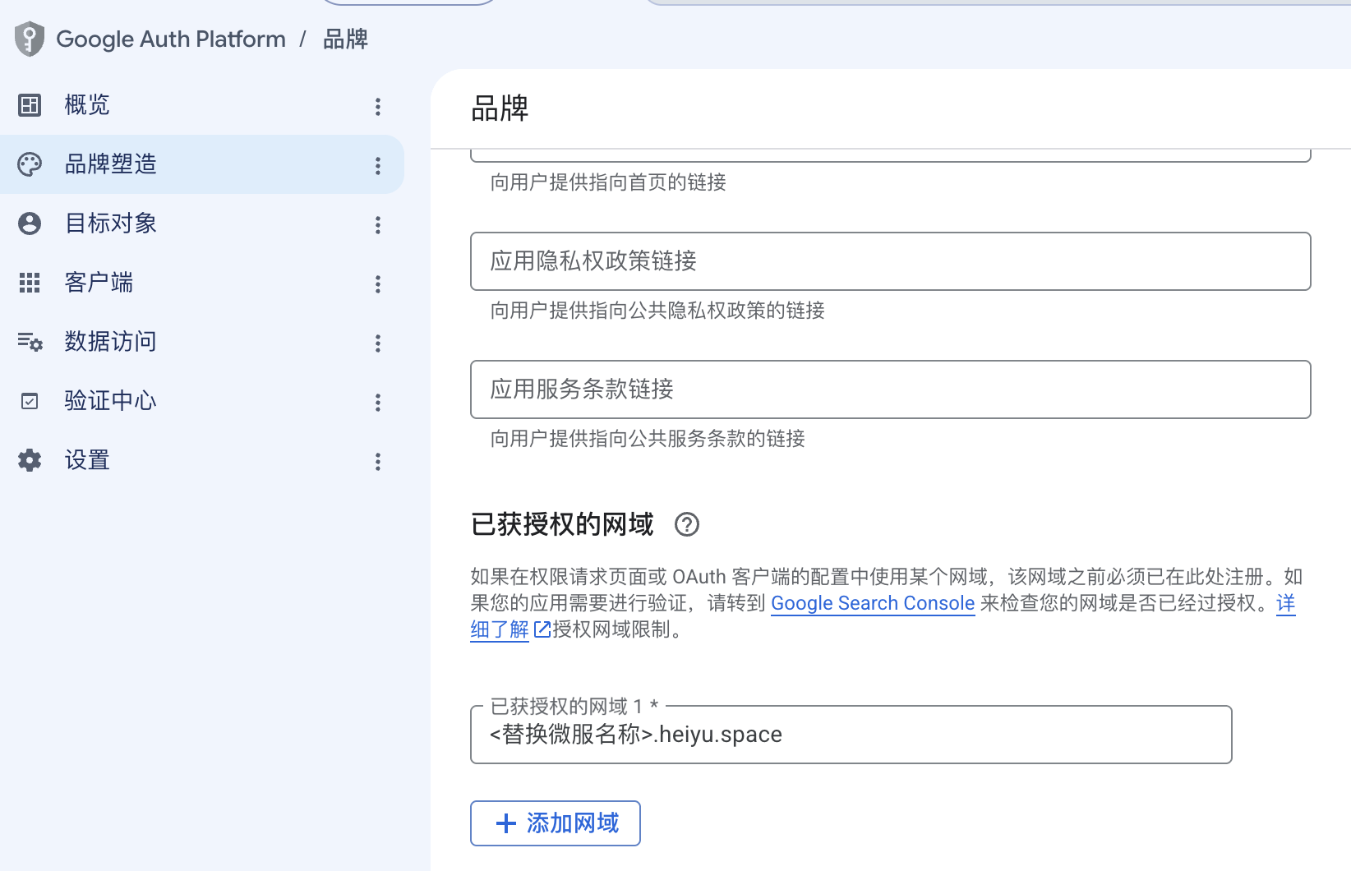
Task: Open the more options menu for 概览
Action: (378, 106)
